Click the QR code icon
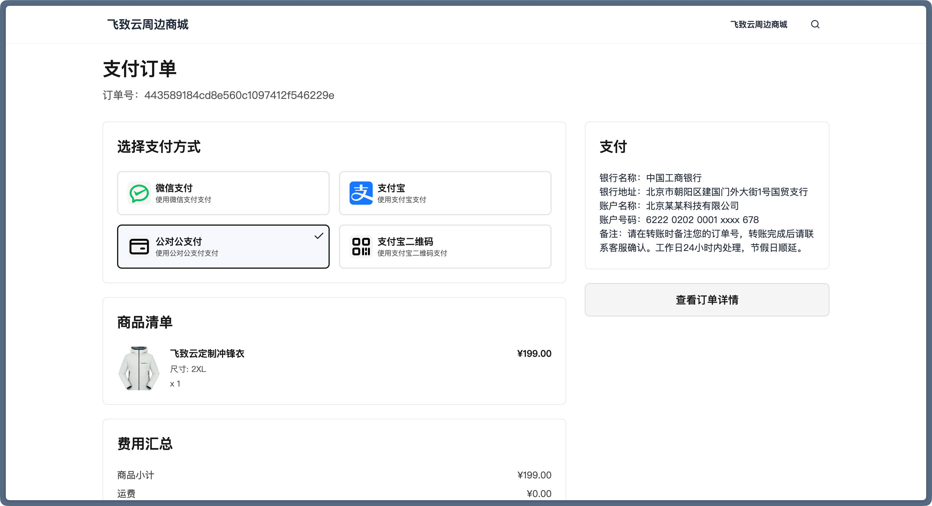 [x=361, y=247]
